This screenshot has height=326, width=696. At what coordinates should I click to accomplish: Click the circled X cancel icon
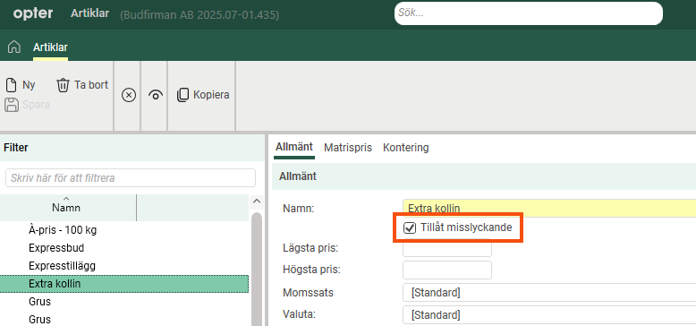click(x=129, y=95)
